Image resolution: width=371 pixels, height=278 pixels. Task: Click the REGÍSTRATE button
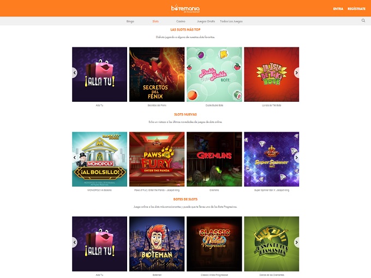click(356, 9)
